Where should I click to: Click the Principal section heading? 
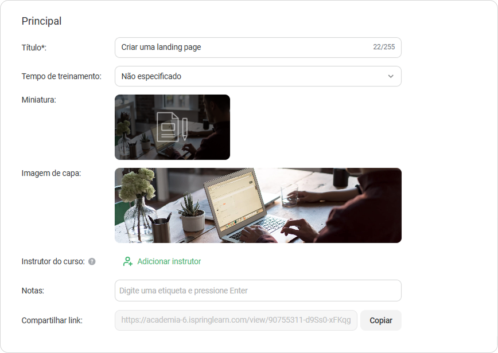pyautogui.click(x=42, y=21)
